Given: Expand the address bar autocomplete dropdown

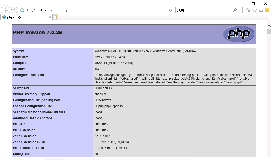Looking at the screenshot, I should click(166, 10).
